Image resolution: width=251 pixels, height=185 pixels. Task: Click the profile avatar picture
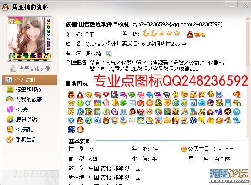click(x=30, y=39)
